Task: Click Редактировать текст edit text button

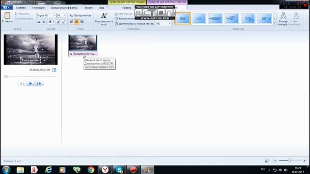Action: [104, 19]
